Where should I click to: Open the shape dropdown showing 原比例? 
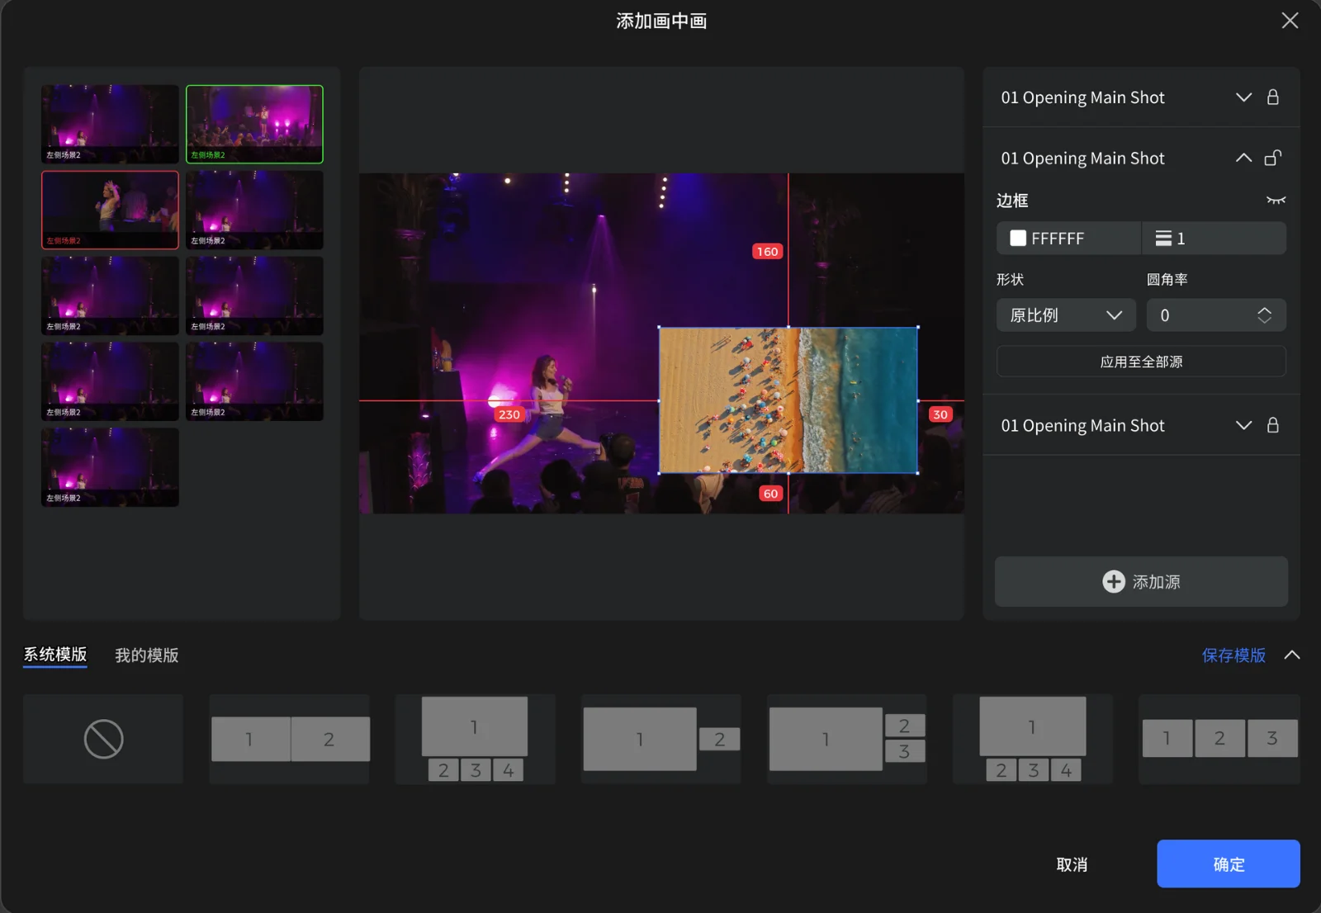pos(1066,315)
